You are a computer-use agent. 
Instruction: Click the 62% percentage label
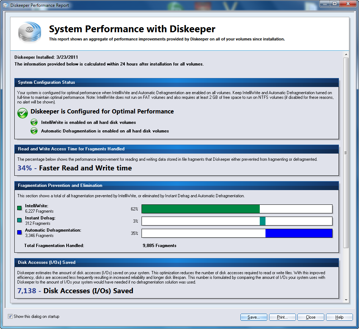(x=134, y=209)
